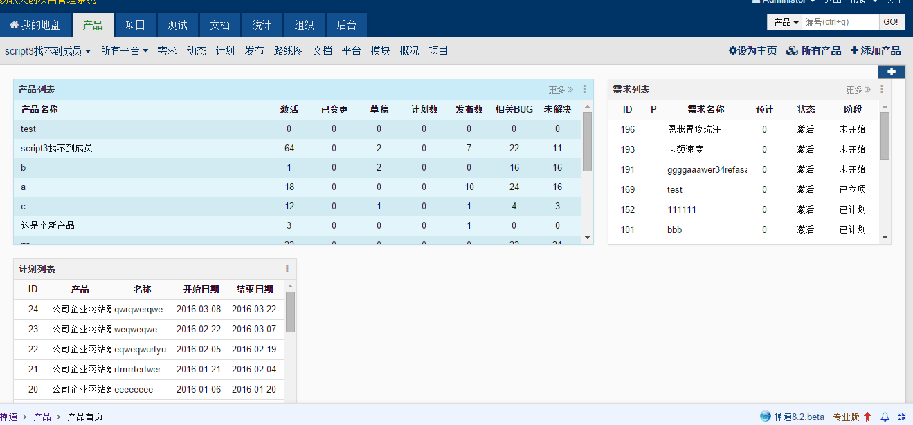Open 我的地盘 home tab
This screenshot has width=913, height=425.
pyautogui.click(x=35, y=25)
